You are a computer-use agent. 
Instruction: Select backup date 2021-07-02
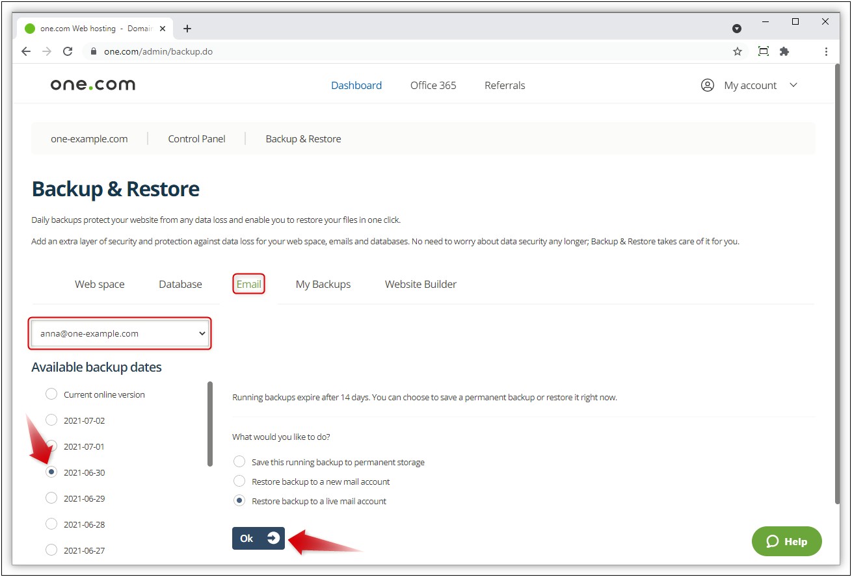51,420
